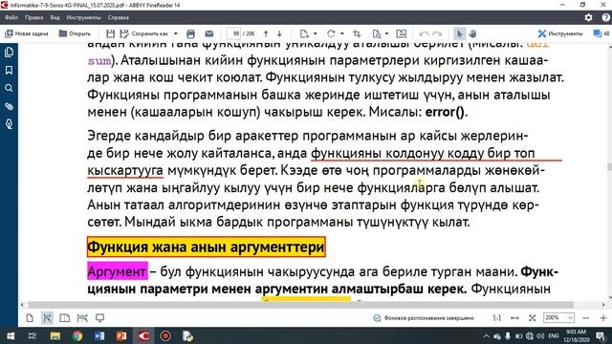Switch to one-page view mode
Screen dimensions: 612x344
[30, 318]
